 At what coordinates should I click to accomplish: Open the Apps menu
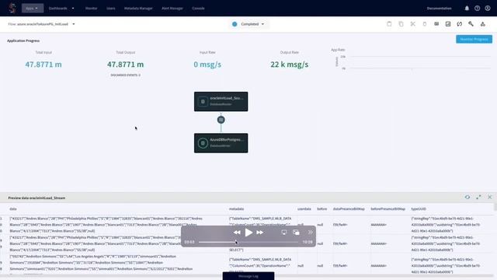[33, 9]
